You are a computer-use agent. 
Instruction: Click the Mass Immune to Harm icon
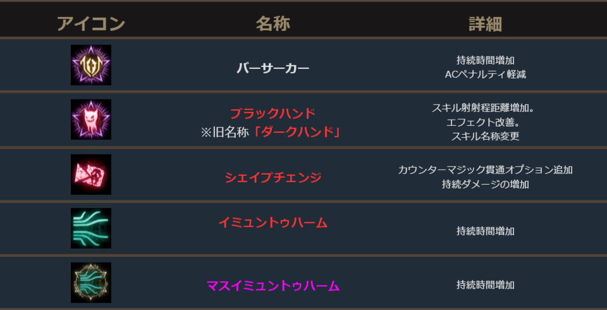pos(91,282)
